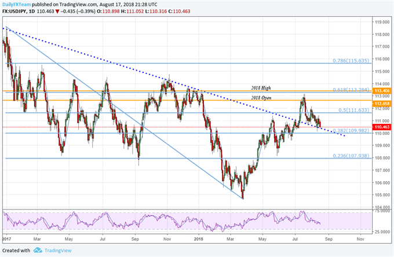Screen dimensions: 394x257
Task: Click the Sep 2018 time axis label
Action: (329, 239)
